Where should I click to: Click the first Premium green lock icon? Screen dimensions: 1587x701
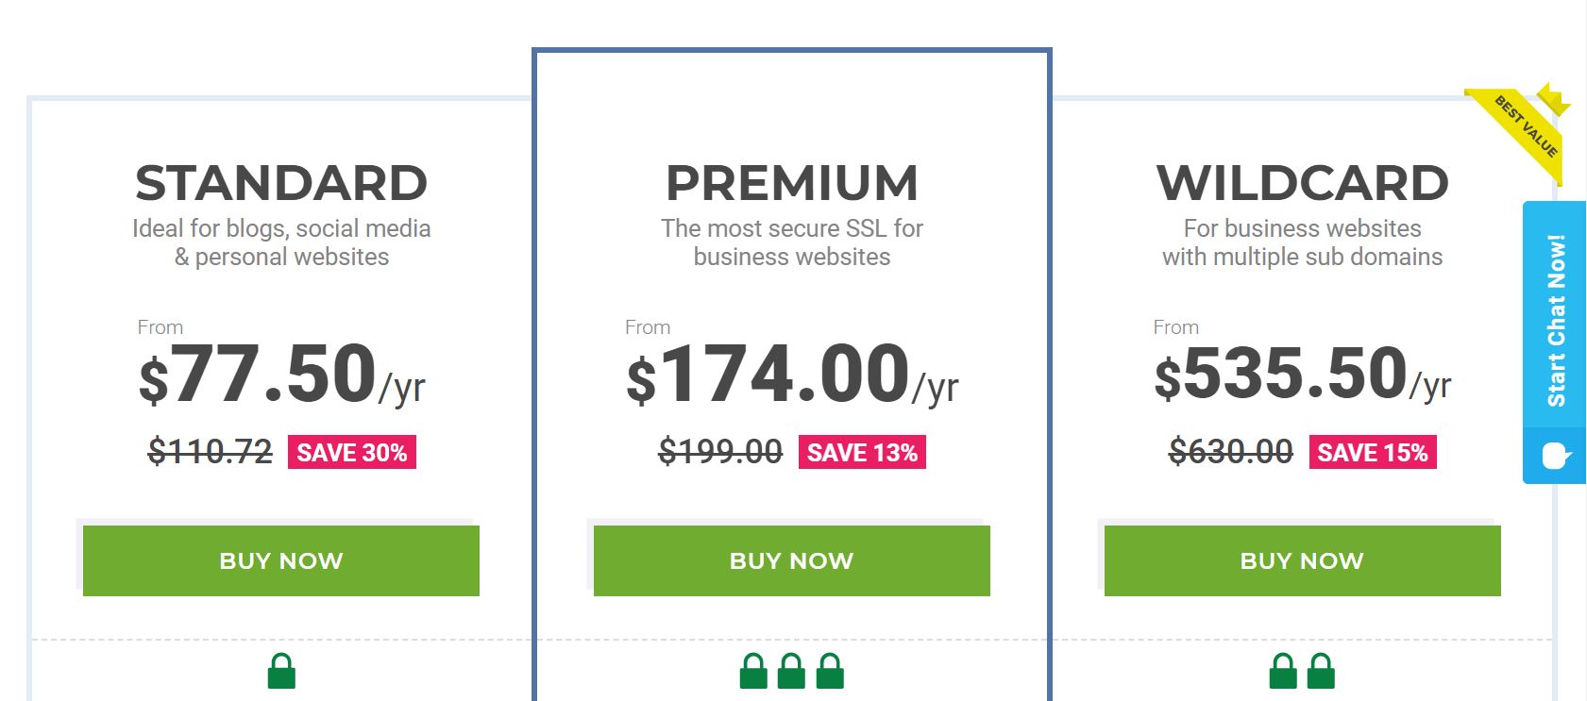click(x=753, y=671)
